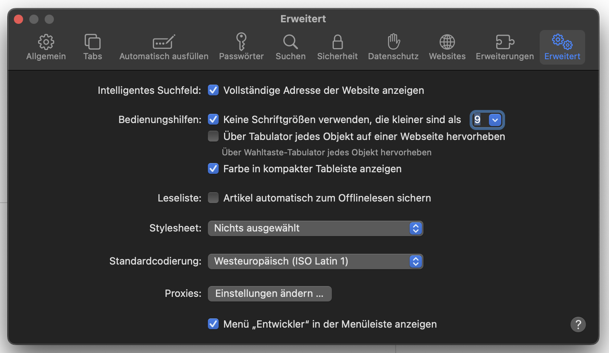Open the Datenschutz hand icon
This screenshot has width=609, height=353.
(393, 42)
